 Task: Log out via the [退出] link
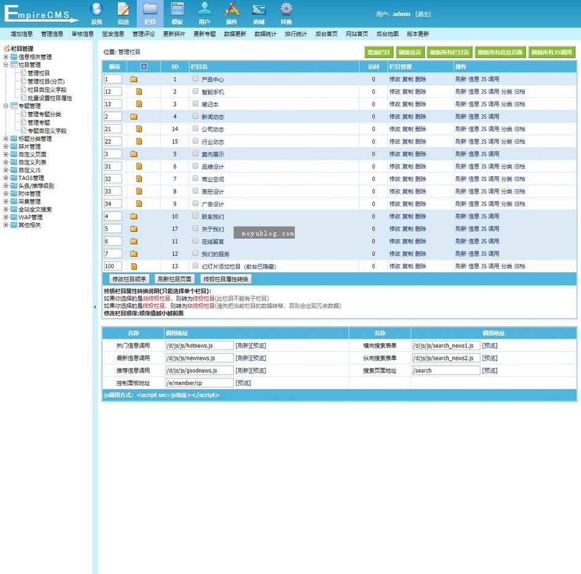(x=423, y=14)
